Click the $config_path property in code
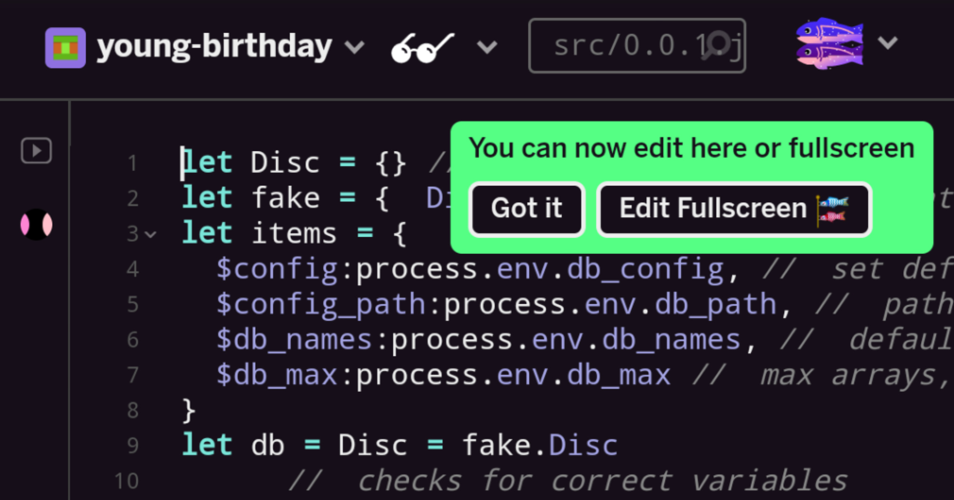 coord(321,304)
